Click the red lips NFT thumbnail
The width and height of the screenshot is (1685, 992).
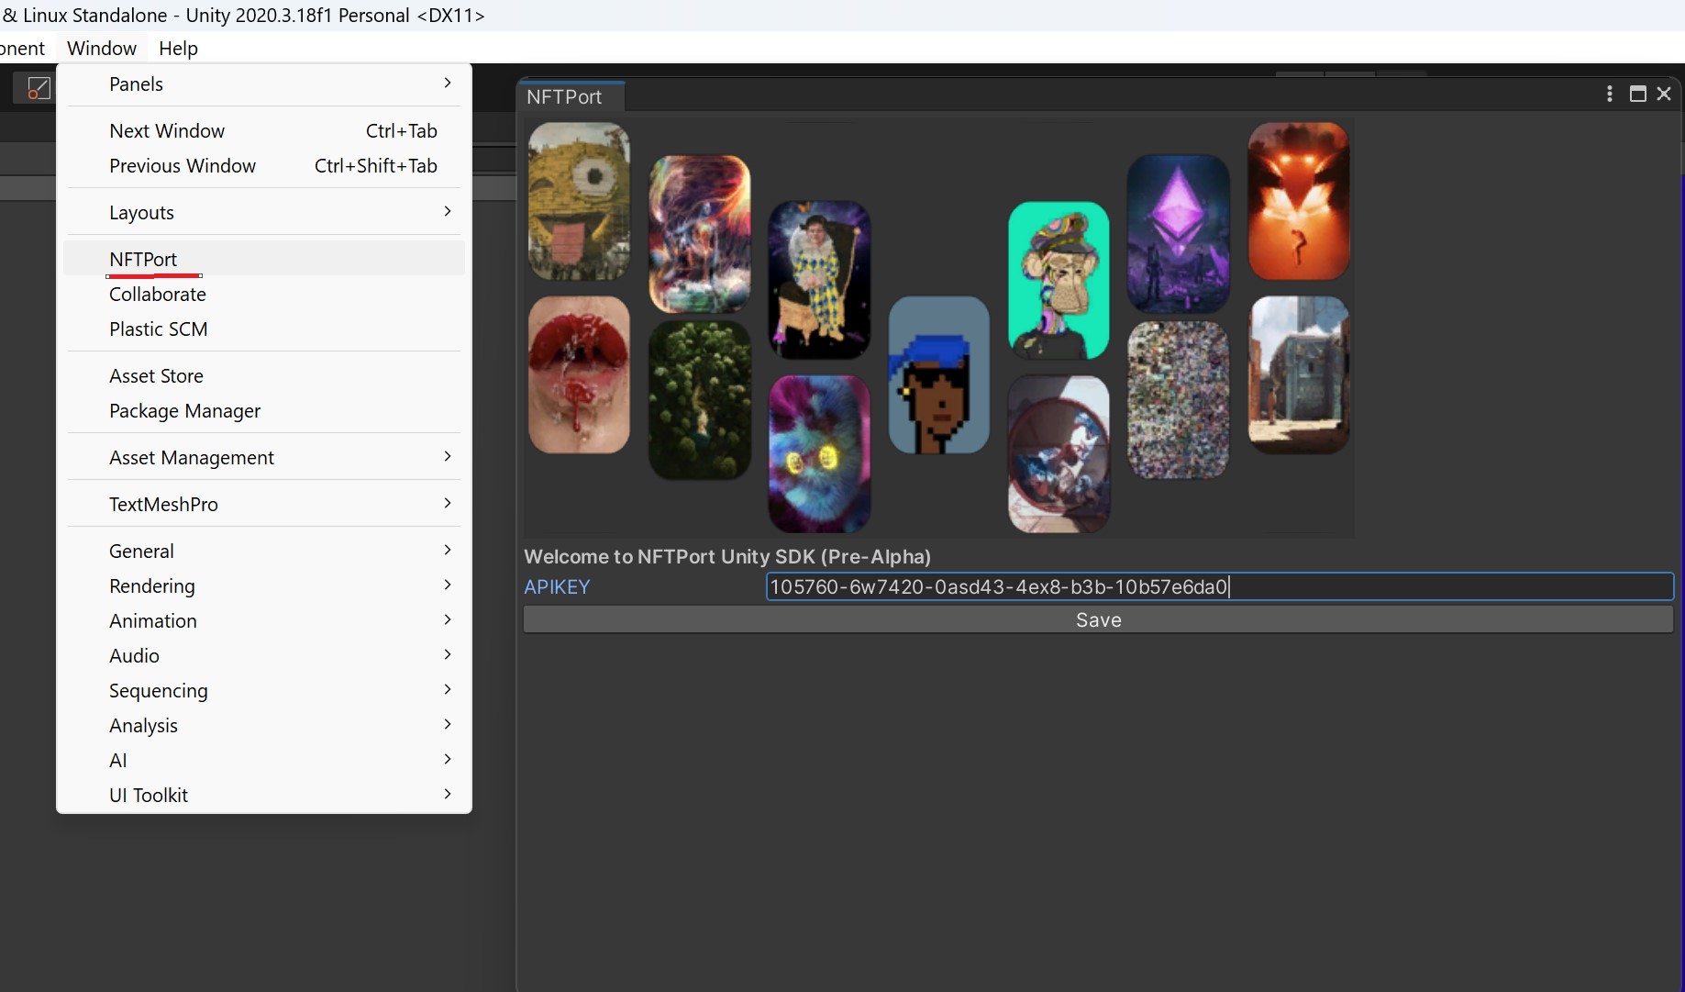579,374
